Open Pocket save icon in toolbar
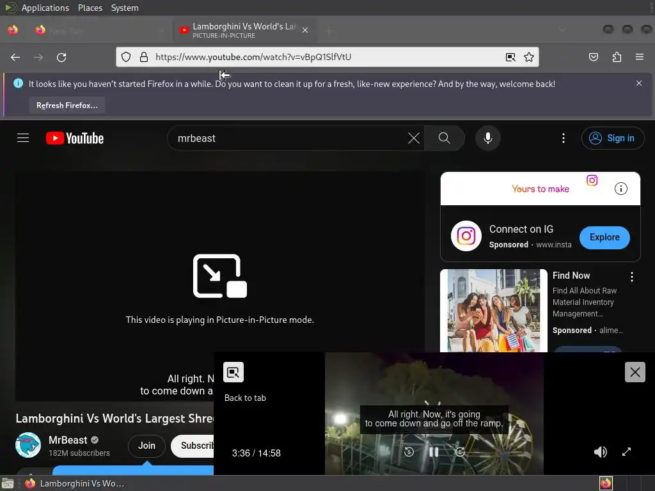655x491 pixels. pyautogui.click(x=594, y=57)
